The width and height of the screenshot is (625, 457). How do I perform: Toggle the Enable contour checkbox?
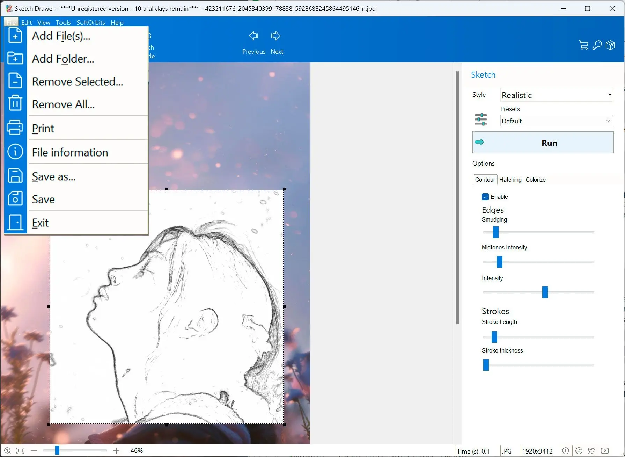click(x=485, y=197)
